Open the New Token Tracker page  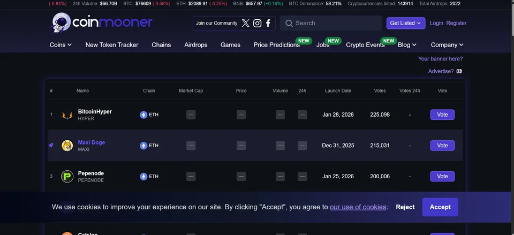(112, 45)
